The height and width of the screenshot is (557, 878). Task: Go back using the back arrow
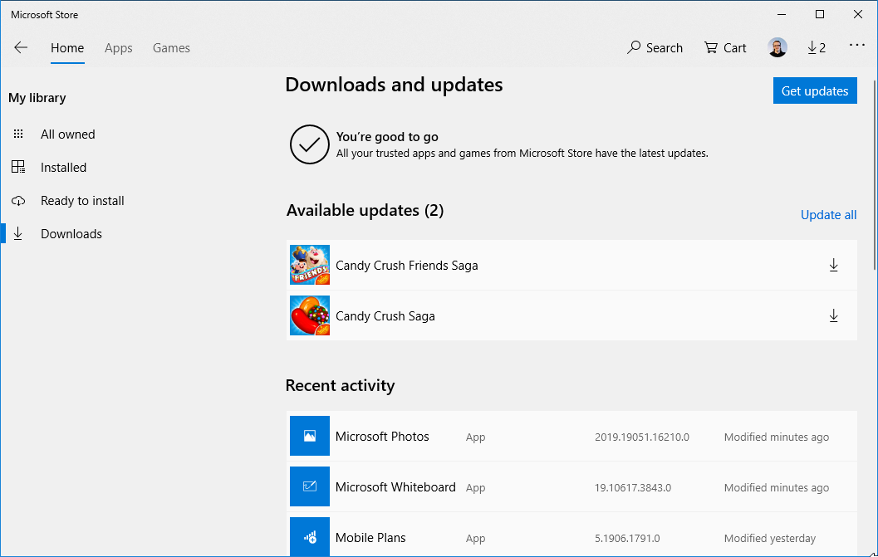pyautogui.click(x=21, y=47)
